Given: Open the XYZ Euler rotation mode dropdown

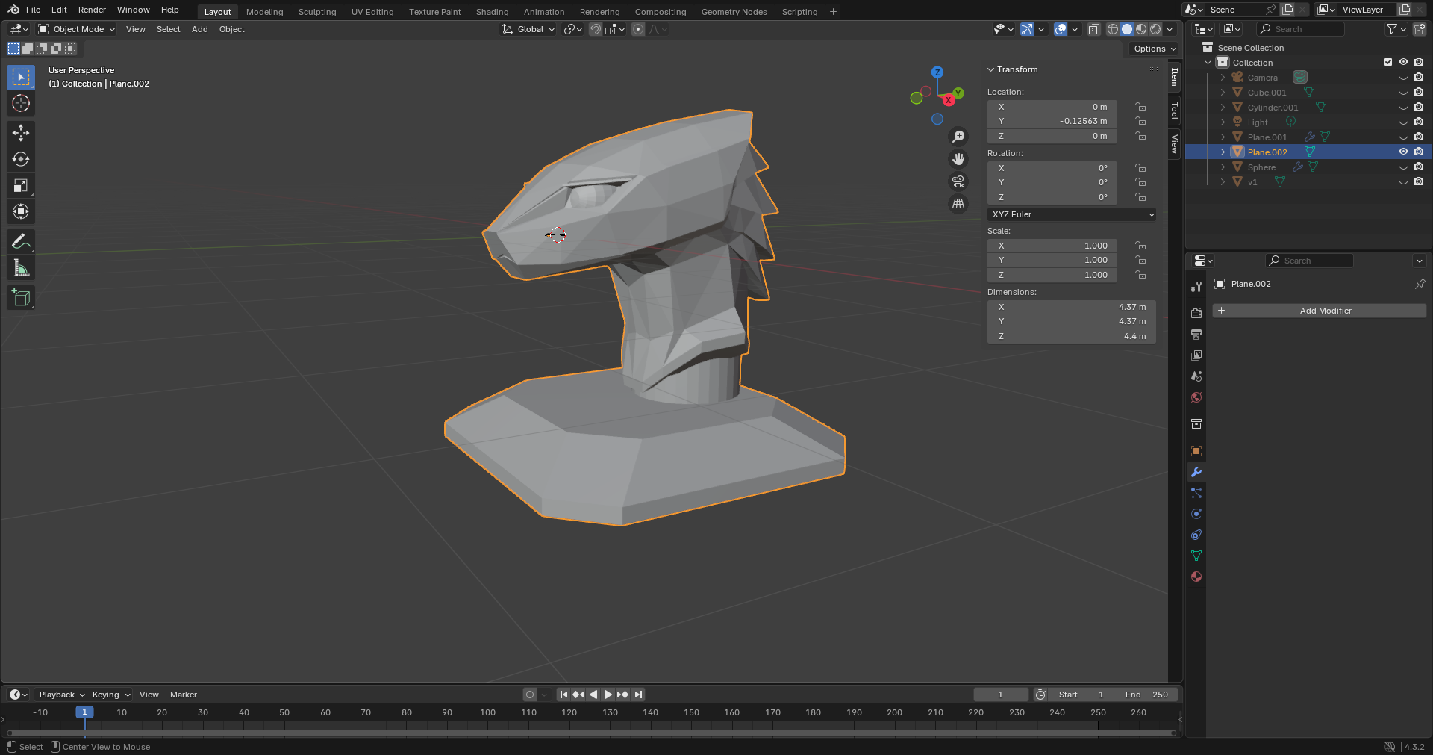Looking at the screenshot, I should click(x=1072, y=214).
